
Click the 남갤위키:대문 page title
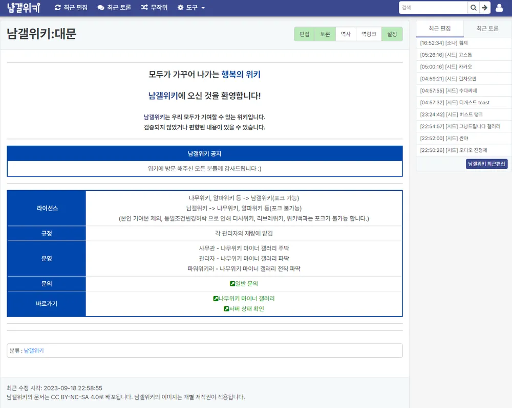[41, 34]
